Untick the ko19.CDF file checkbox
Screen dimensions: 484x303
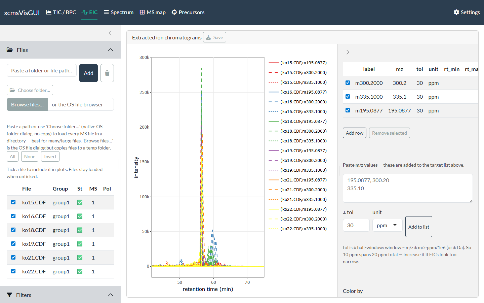click(13, 243)
